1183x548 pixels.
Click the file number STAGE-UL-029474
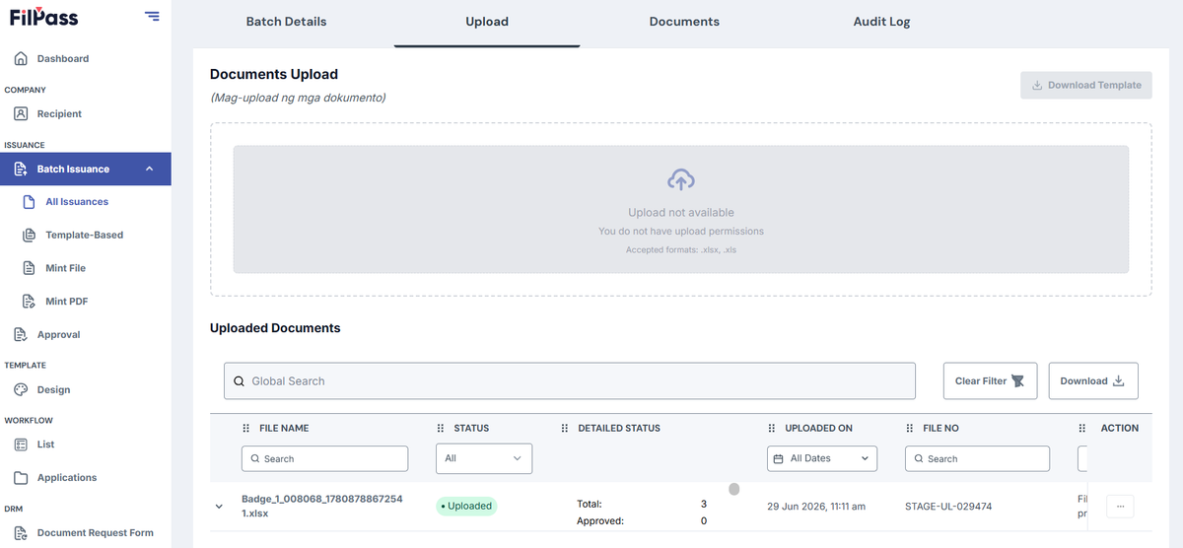point(948,507)
